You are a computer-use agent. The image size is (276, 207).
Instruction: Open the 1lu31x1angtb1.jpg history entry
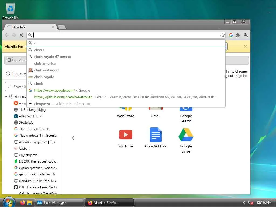(30, 110)
